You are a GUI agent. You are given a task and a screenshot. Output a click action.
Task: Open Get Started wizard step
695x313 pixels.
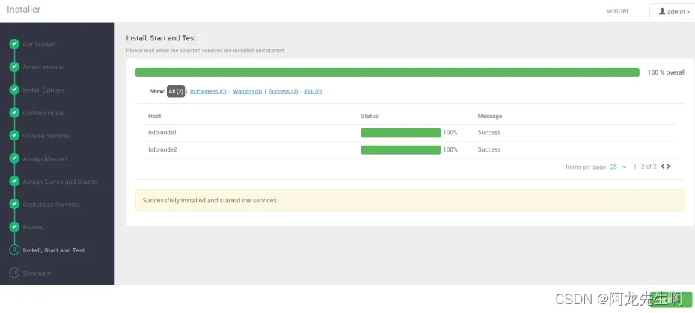[x=39, y=44]
